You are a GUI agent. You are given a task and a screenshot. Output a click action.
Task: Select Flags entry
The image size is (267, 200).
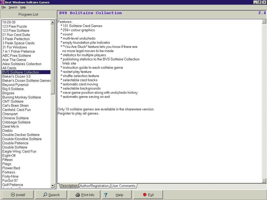click(26, 164)
